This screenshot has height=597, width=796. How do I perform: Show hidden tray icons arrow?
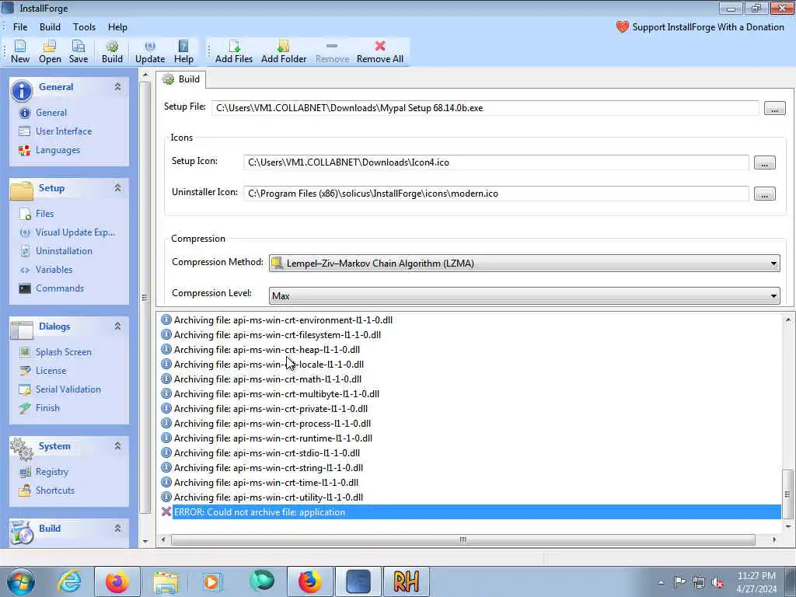pos(661,583)
